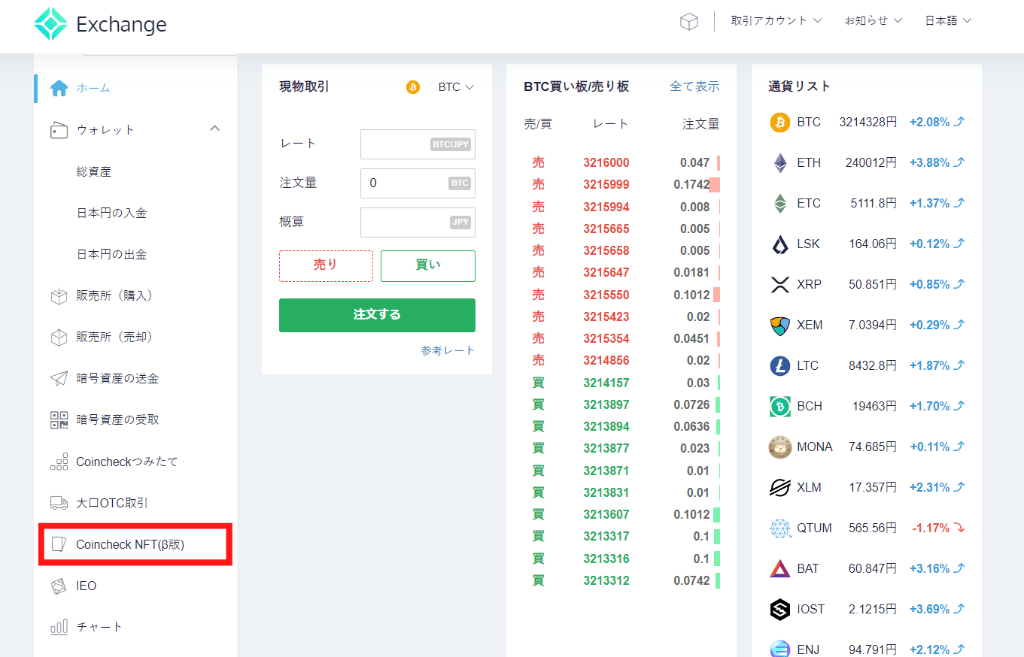Viewport: 1024px width, 657px height.
Task: Click the レート input field
Action: coord(418,144)
